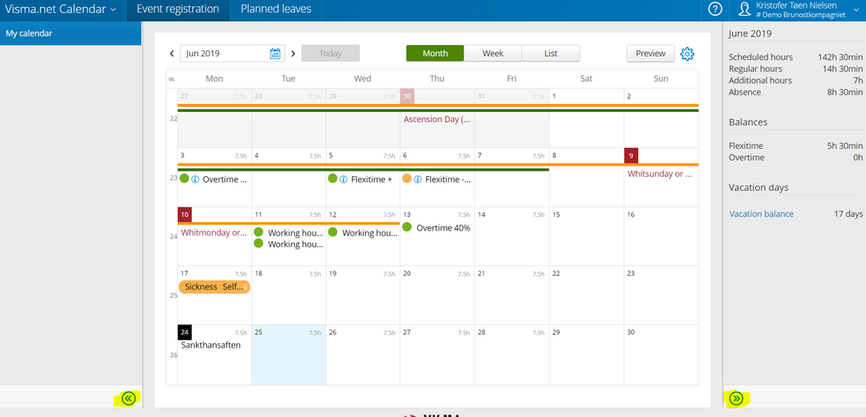866x417 pixels.
Task: Collapse the right panel double-arrow
Action: (x=736, y=398)
